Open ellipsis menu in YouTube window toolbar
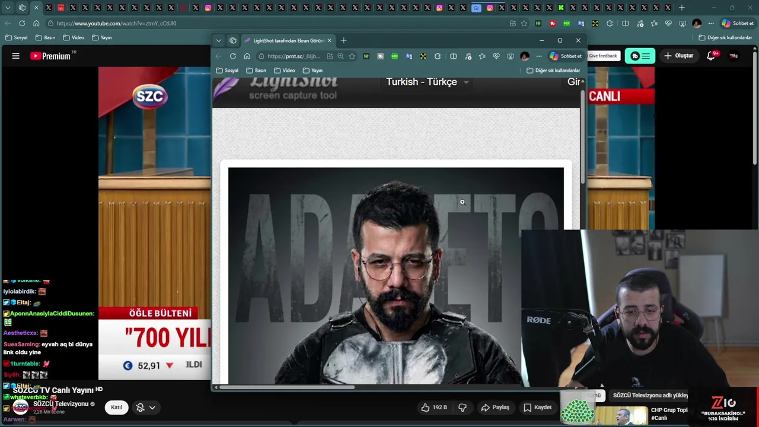Screen dimensions: 759x427 (x=711, y=23)
